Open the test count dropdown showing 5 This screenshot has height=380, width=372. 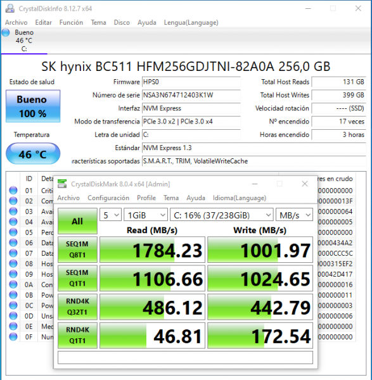pos(110,215)
